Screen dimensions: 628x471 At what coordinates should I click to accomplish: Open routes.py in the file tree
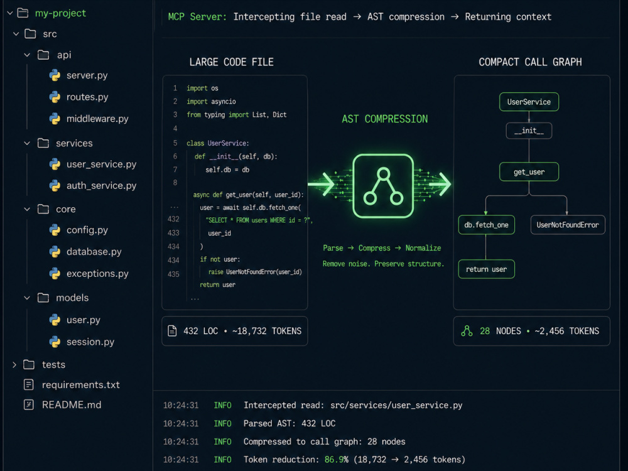(x=87, y=97)
